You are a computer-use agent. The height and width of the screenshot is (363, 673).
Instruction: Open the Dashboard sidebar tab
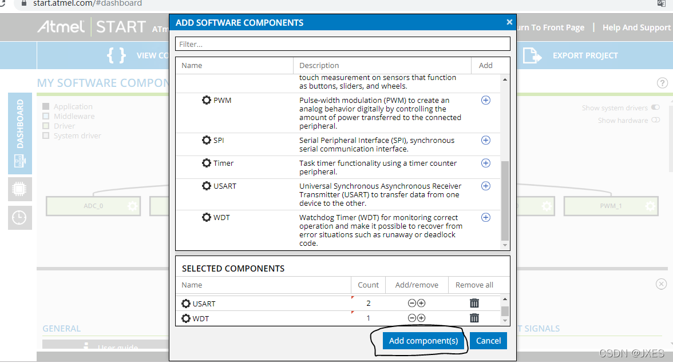(19, 133)
